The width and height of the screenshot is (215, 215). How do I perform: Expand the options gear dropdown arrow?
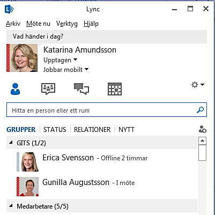click(202, 85)
